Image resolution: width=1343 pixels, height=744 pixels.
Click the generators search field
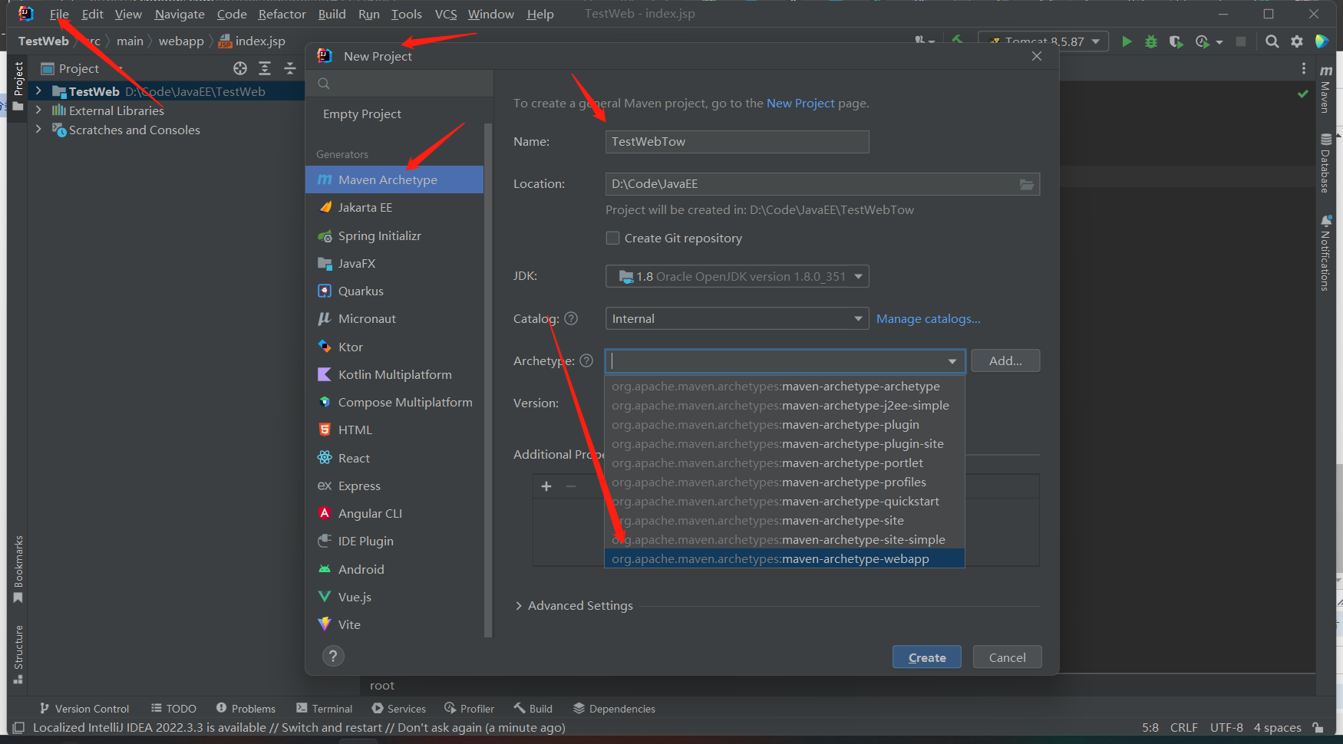tap(399, 84)
